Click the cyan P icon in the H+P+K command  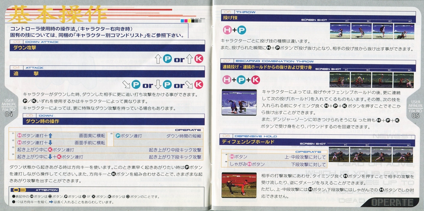click(x=242, y=80)
